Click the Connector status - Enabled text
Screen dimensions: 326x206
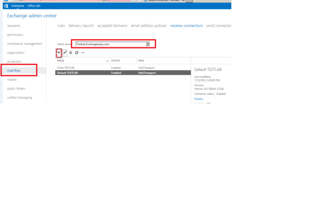tap(210, 94)
